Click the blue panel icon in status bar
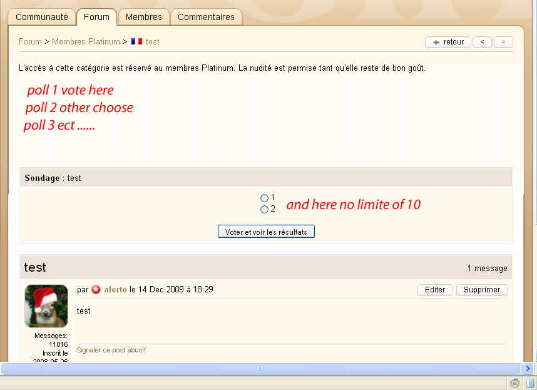 click(x=529, y=383)
